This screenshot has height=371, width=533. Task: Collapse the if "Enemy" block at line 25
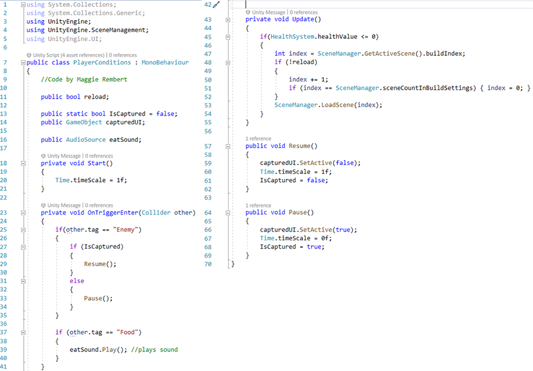23,230
